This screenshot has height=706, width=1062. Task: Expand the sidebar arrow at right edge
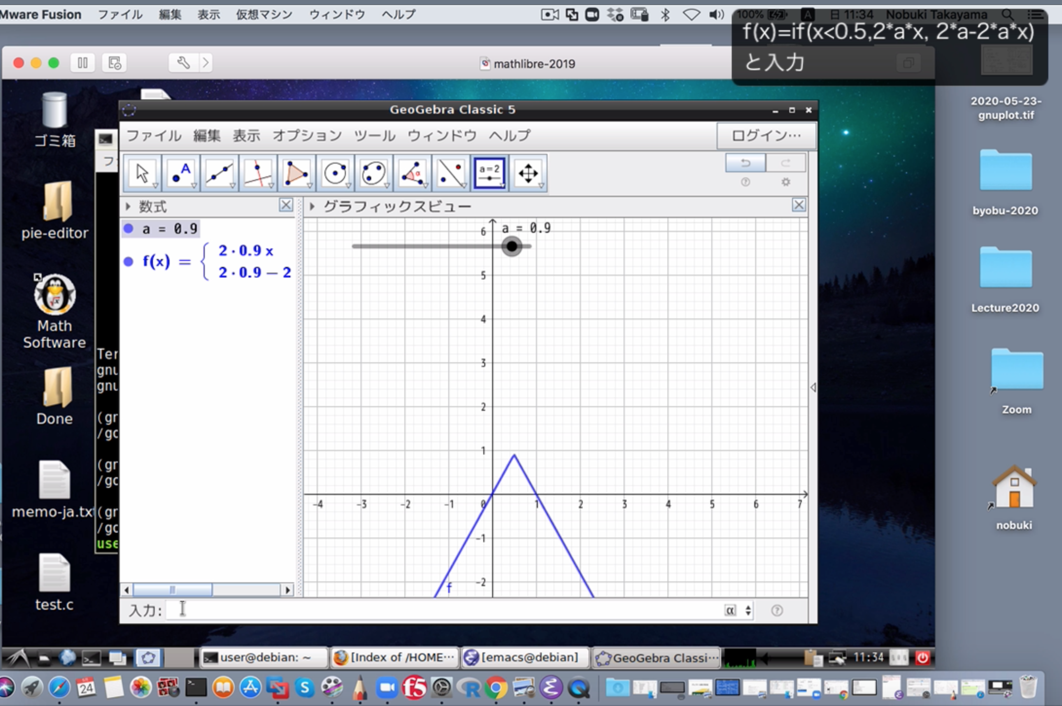click(813, 388)
